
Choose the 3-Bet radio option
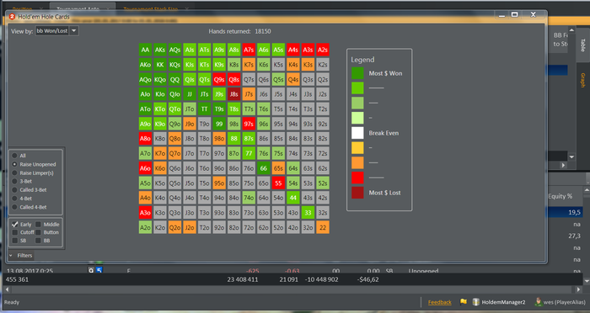pos(14,182)
